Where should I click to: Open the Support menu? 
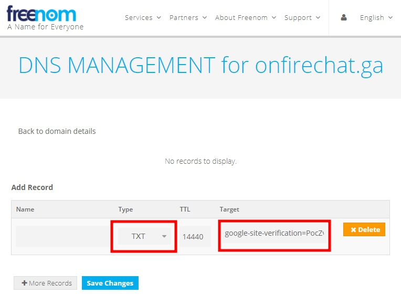[x=302, y=18]
